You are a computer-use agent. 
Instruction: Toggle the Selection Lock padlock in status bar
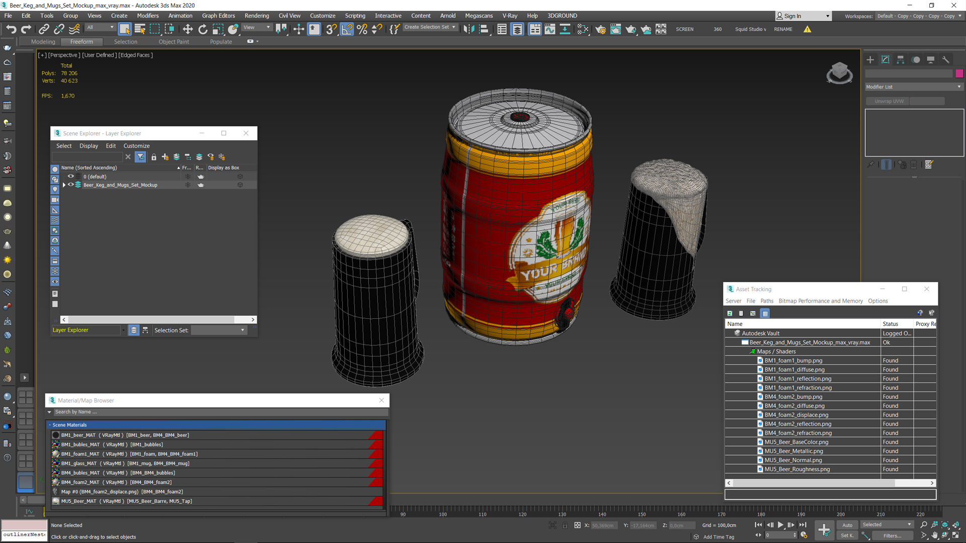tap(565, 525)
